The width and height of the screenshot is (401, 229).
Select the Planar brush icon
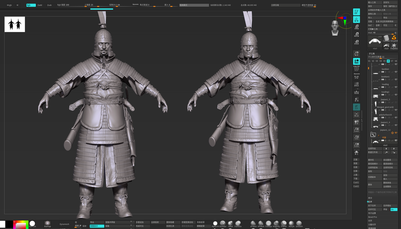coord(284,224)
